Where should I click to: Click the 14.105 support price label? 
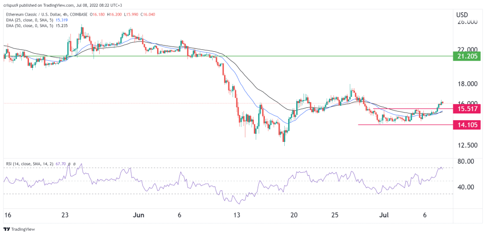click(x=467, y=125)
